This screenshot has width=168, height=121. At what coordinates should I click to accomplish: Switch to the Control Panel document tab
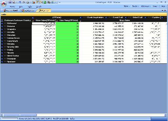pos(11,10)
